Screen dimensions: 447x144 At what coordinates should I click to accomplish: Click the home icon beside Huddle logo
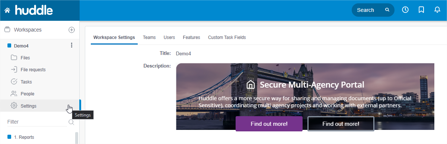point(7,11)
